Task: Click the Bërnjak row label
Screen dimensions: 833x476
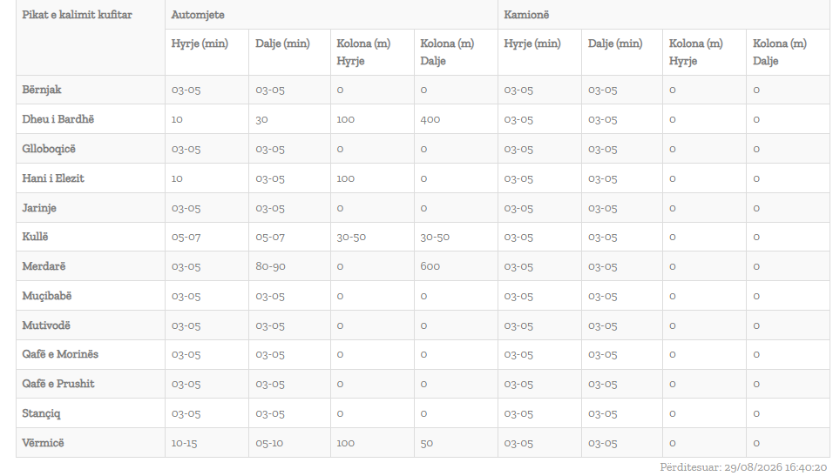Action: 42,90
